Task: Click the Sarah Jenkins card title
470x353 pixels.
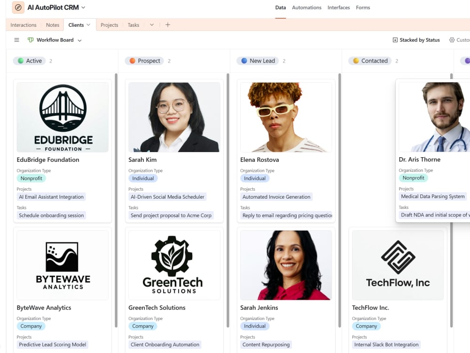Action: [259, 308]
